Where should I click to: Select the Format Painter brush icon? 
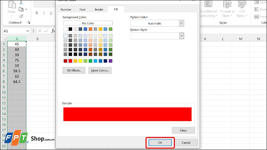pos(21,16)
